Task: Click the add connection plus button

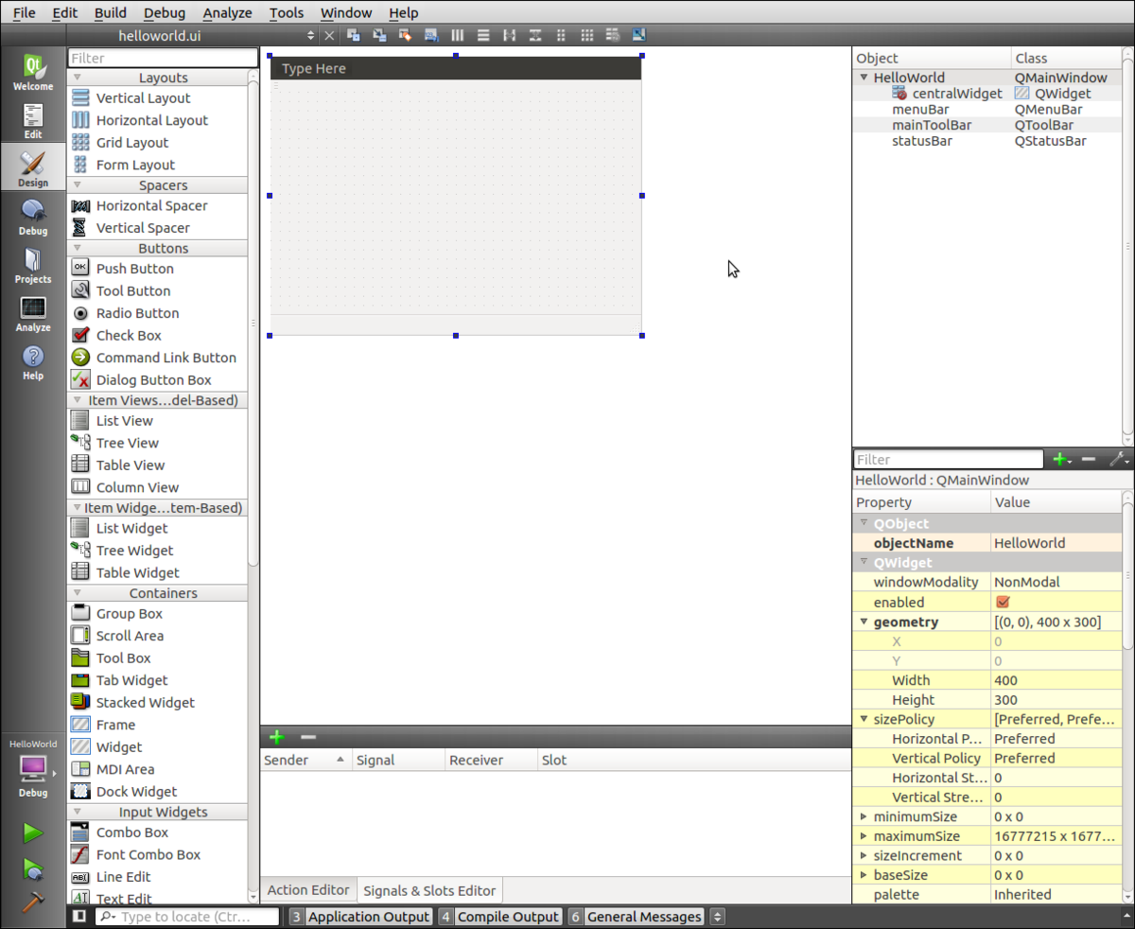Action: tap(277, 737)
